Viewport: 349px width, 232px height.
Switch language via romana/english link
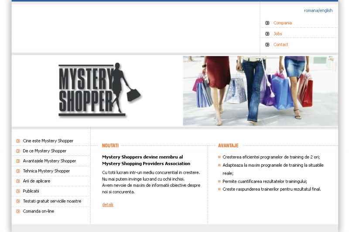click(318, 10)
